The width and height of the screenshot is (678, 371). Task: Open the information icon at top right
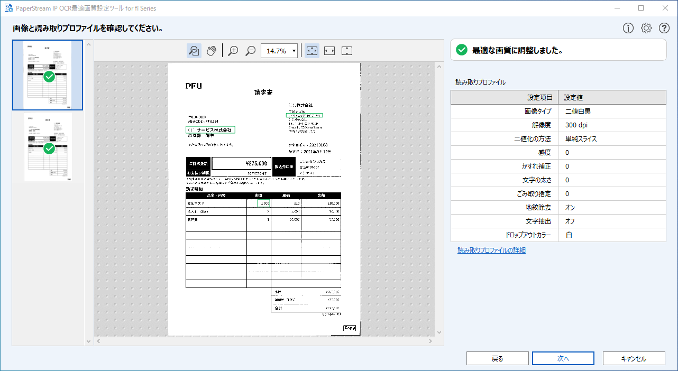tap(628, 29)
